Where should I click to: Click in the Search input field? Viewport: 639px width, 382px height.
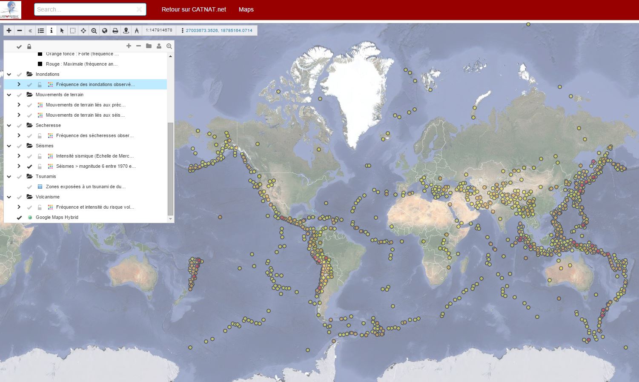click(x=85, y=9)
